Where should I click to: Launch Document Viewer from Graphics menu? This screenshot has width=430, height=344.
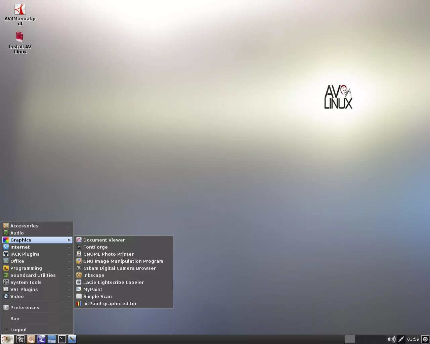click(x=123, y=240)
